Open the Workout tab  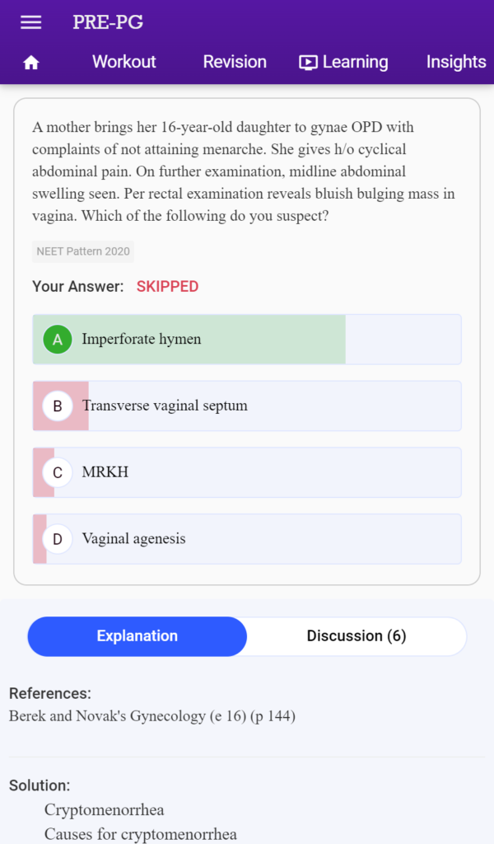click(x=124, y=62)
